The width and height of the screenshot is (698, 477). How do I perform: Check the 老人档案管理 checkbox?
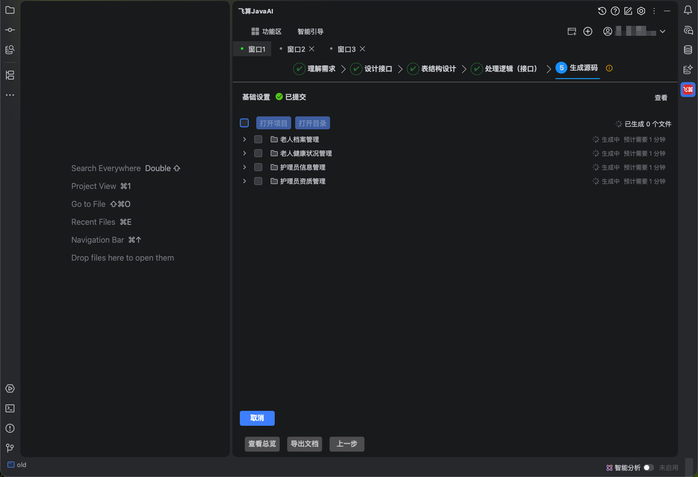pos(258,139)
